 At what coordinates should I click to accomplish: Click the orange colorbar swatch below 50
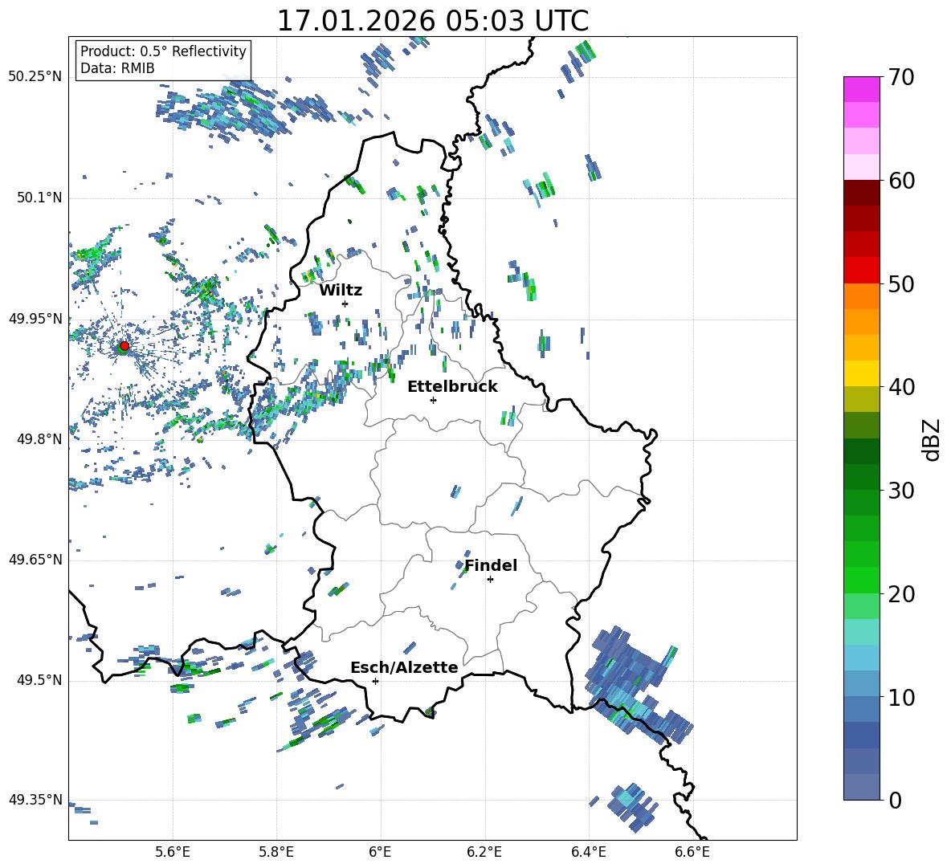[861, 296]
